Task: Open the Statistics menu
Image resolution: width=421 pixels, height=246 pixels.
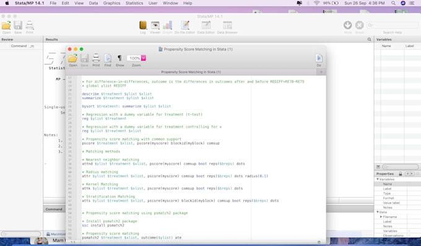Action: [x=134, y=3]
